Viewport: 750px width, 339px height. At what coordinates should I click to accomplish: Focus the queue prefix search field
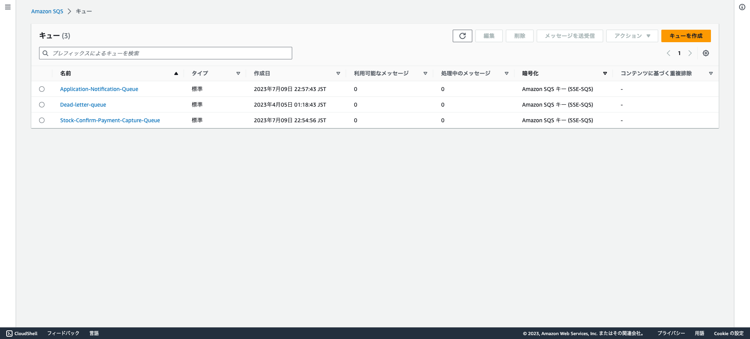click(x=166, y=53)
